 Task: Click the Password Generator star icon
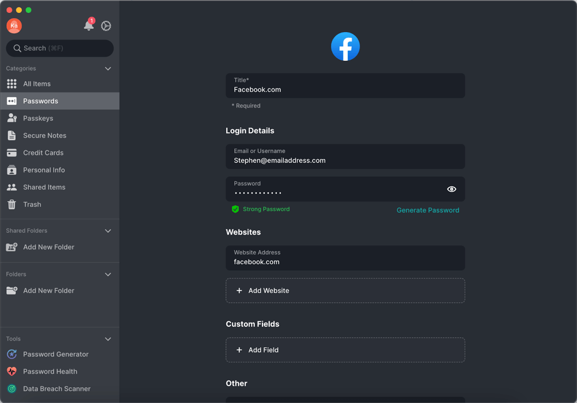12,354
